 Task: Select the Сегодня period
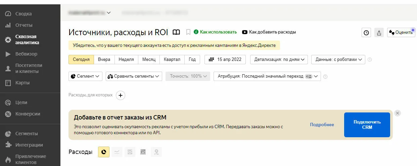click(x=81, y=60)
